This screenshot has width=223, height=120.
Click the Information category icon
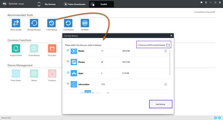[74, 84]
